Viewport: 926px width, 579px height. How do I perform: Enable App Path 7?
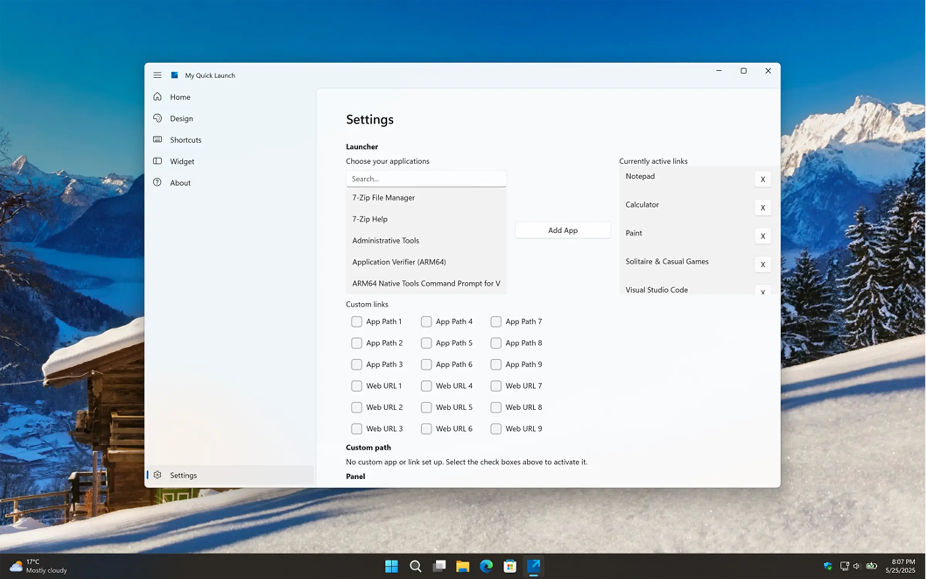496,322
